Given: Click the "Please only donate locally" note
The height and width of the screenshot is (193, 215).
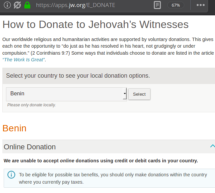Looking at the screenshot, I should (31, 105).
